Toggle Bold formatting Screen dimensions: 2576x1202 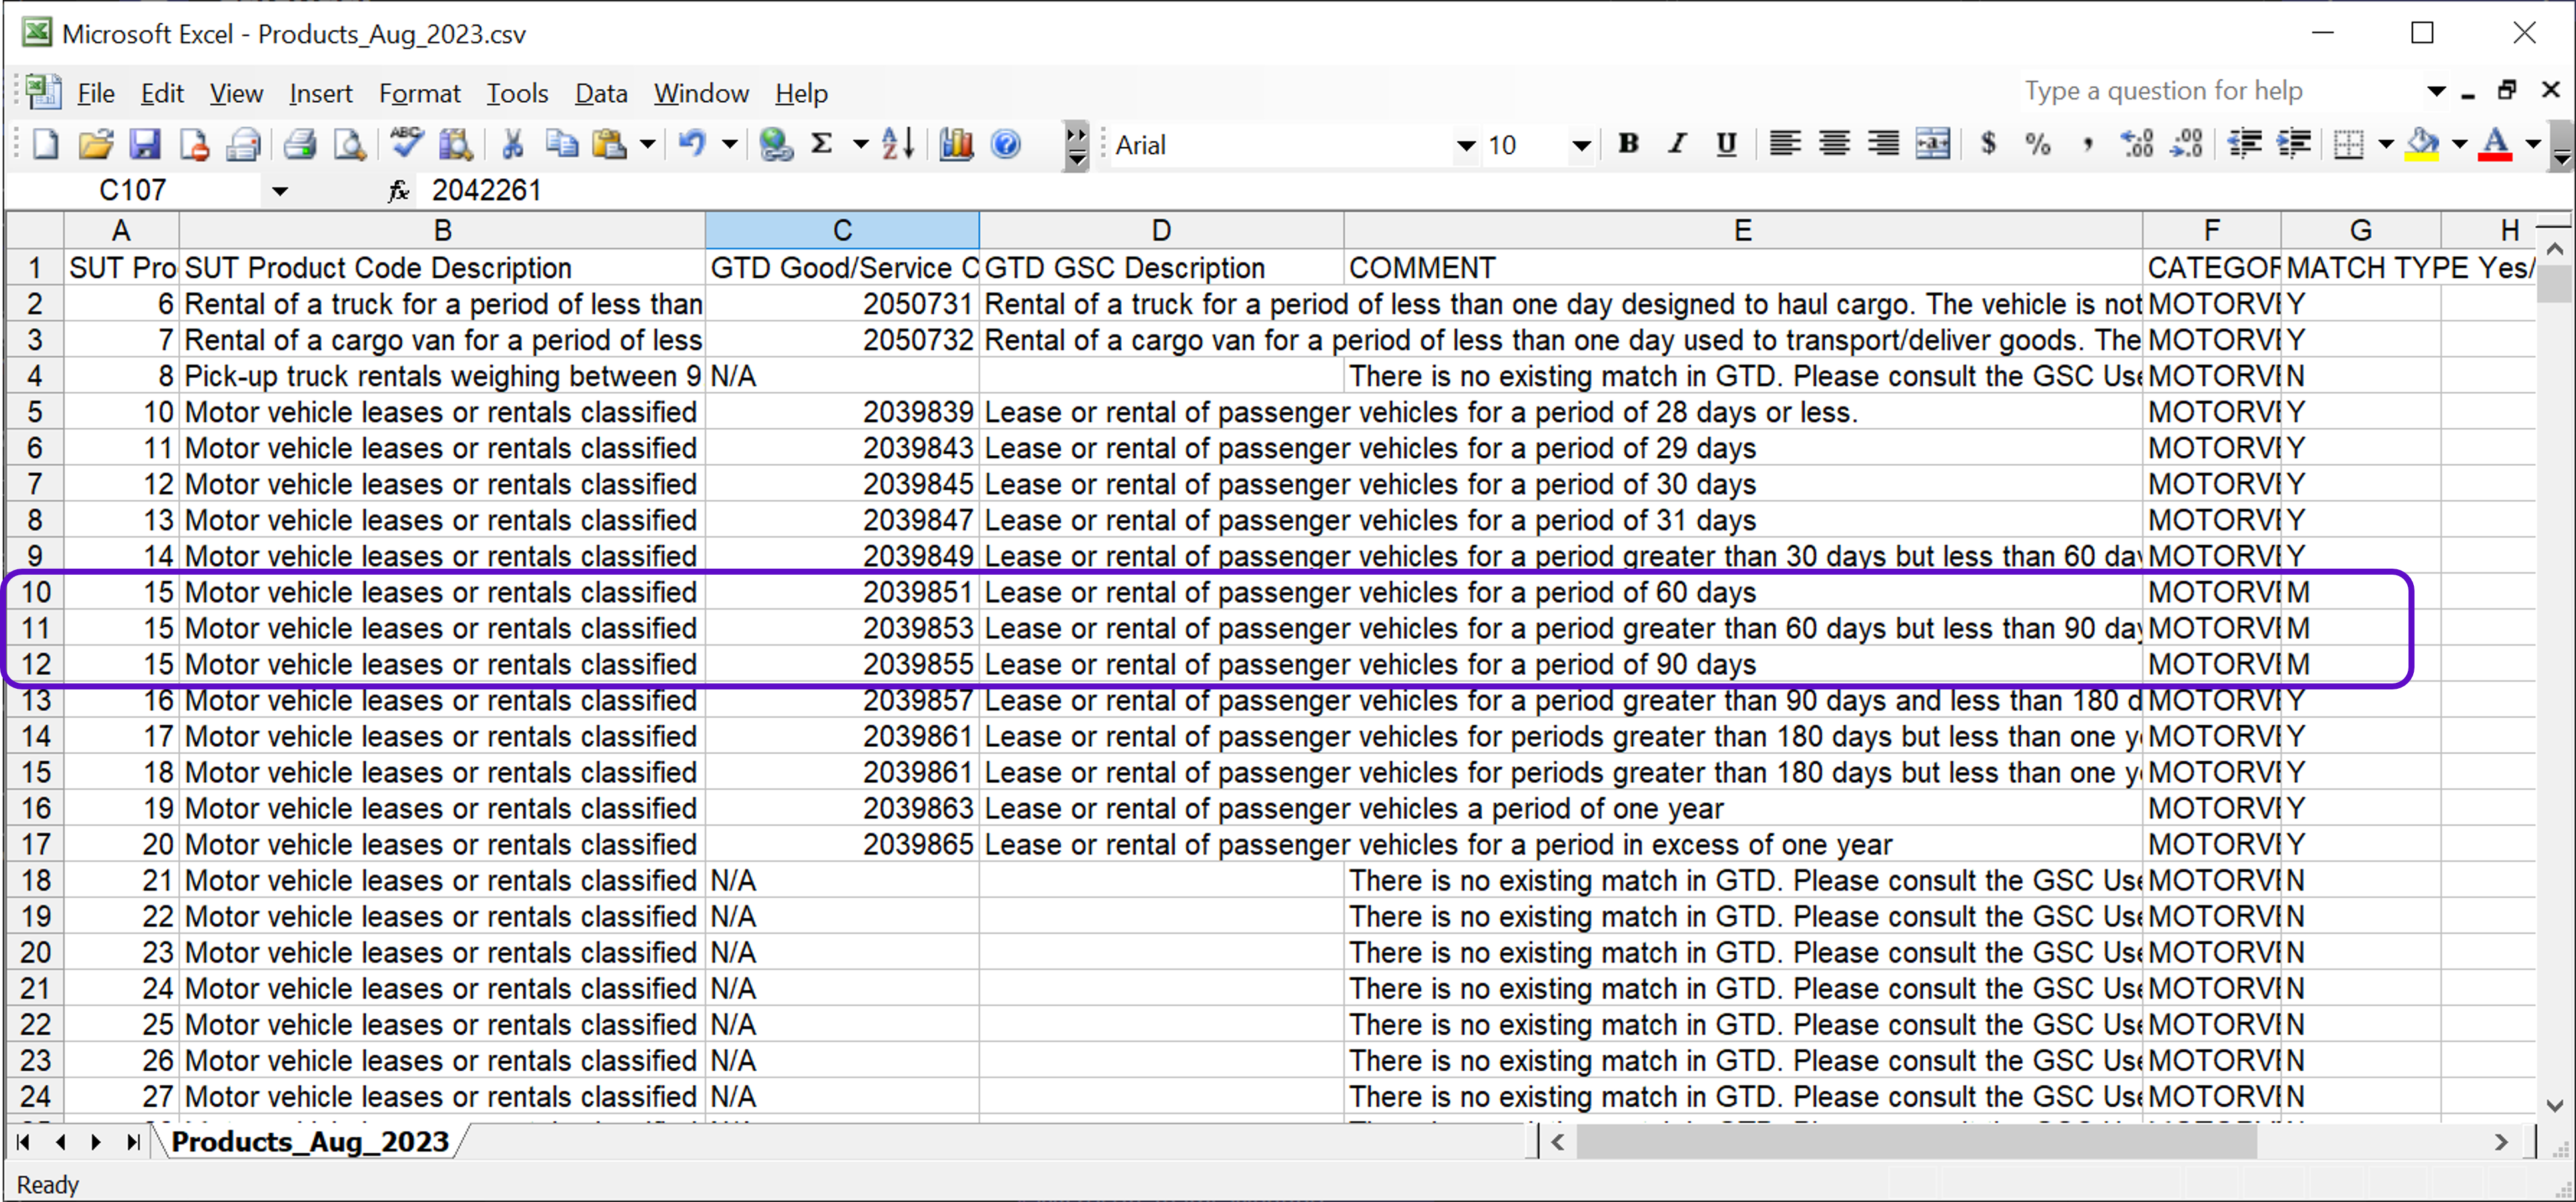[x=1628, y=145]
